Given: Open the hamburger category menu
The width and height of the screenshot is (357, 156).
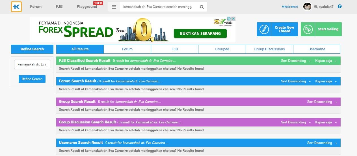Looking at the screenshot, I should 114,7.
